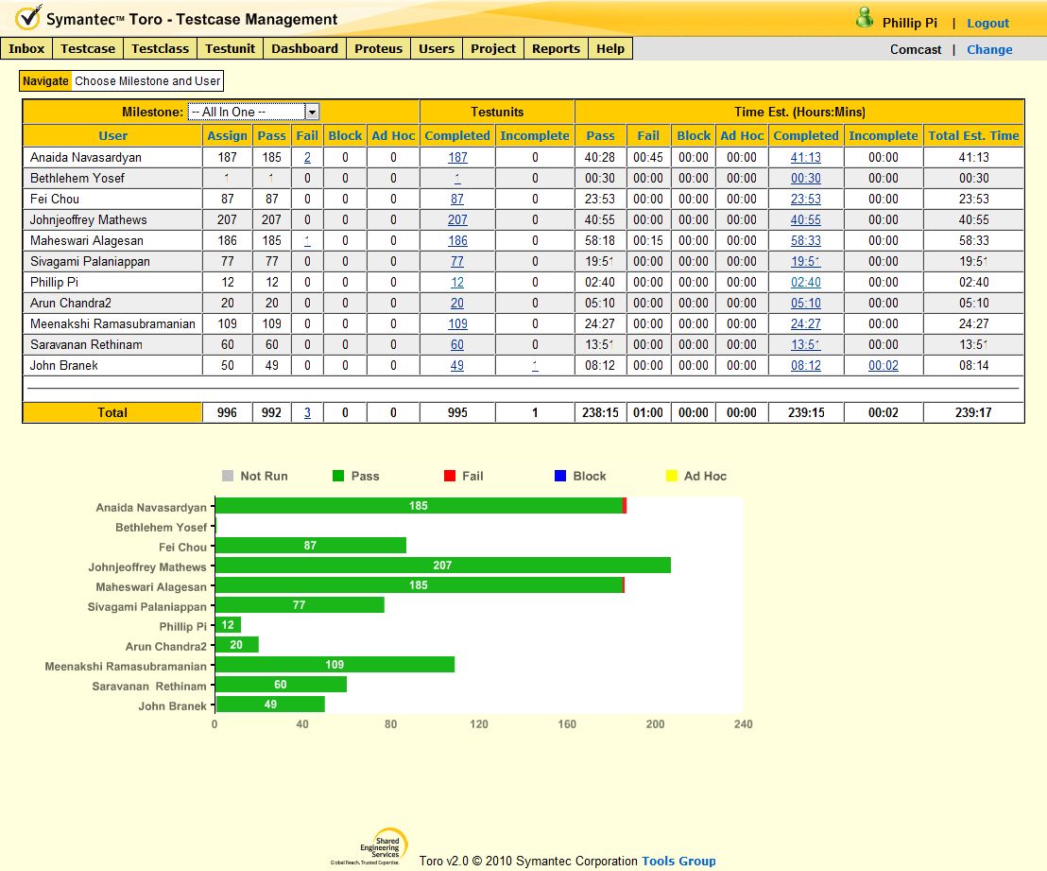Sort table by User column header
Viewport: 1047px width, 871px height.
pos(112,135)
